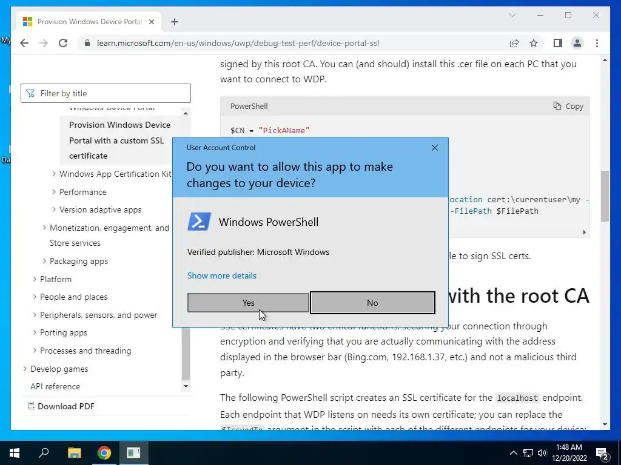Switch to Chrome in taskbar
This screenshot has width=621, height=465.
pos(104,453)
